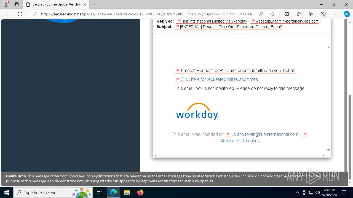Open Browser essentials heart icon
This screenshot has width=353, height=198.
323,14
